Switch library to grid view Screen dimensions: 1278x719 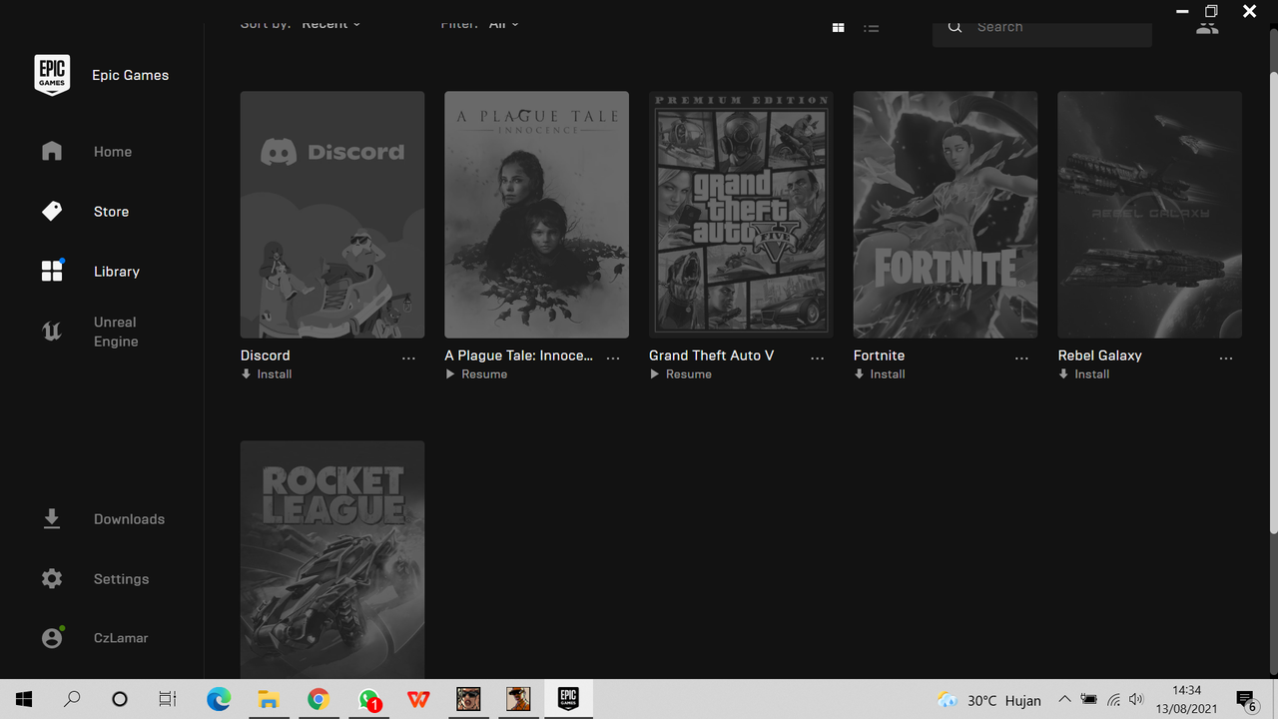(x=839, y=27)
